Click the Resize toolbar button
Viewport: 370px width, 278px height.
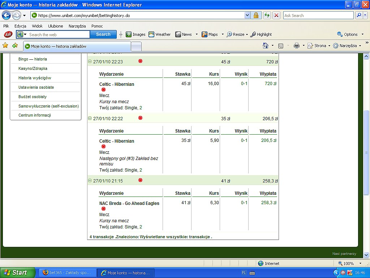(x=237, y=34)
